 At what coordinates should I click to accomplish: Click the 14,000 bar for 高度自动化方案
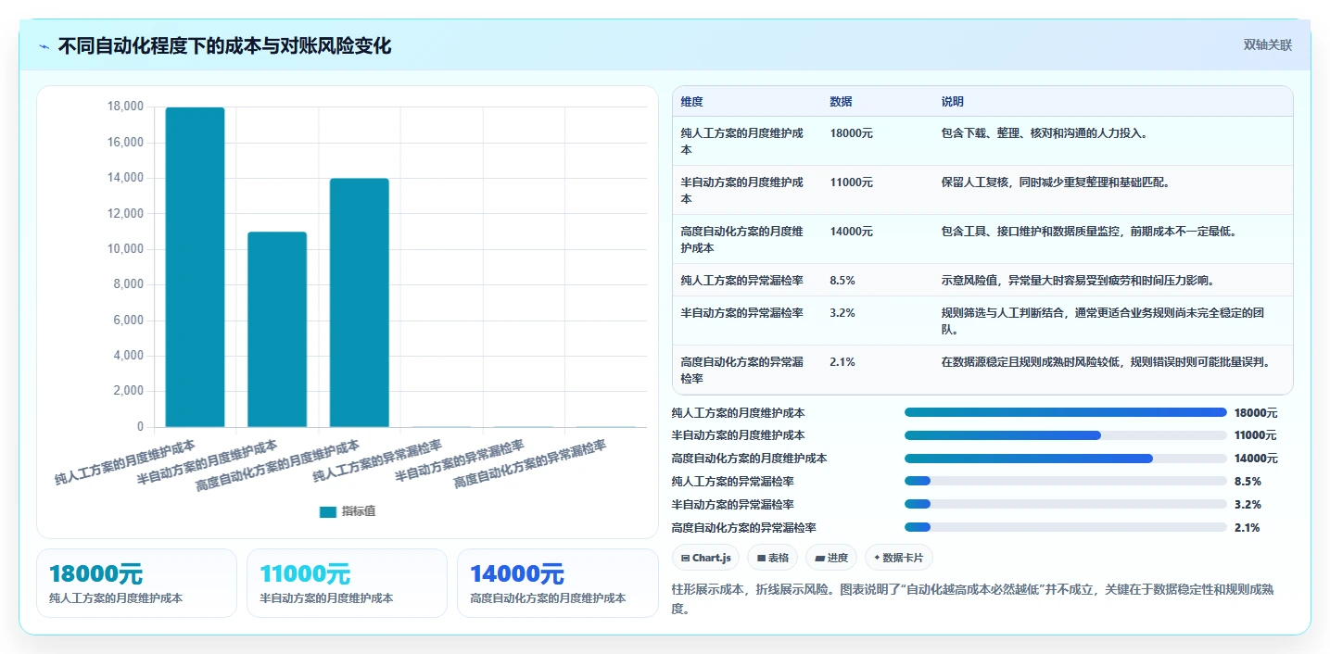(360, 302)
